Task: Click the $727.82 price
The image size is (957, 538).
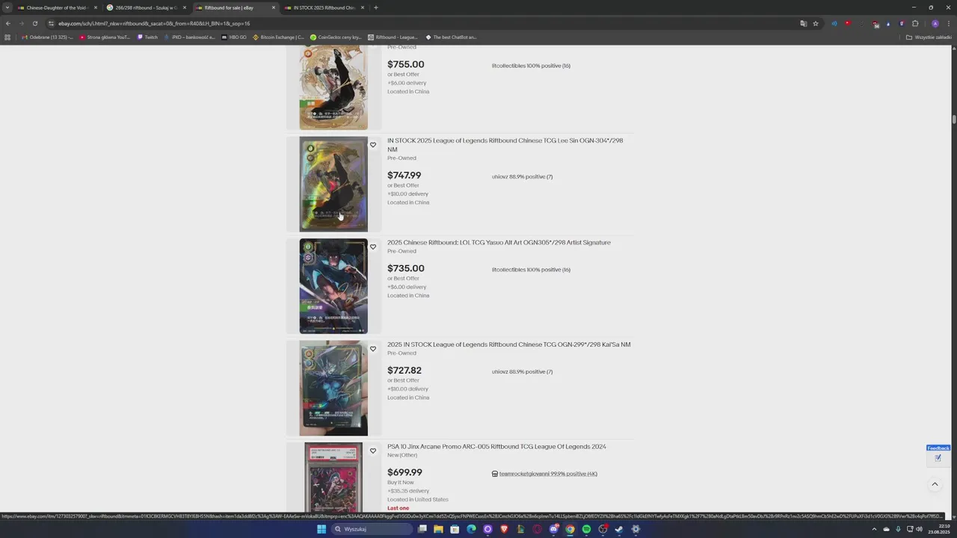Action: tap(404, 370)
